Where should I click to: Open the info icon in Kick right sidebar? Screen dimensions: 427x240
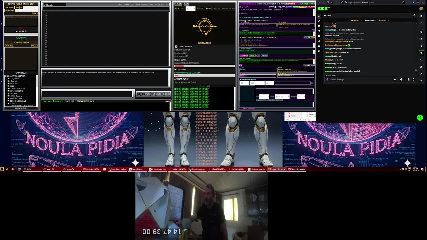421,16
